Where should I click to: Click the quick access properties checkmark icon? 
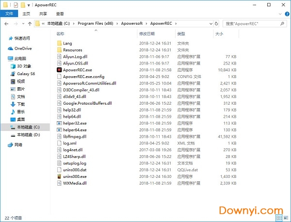(16, 5)
